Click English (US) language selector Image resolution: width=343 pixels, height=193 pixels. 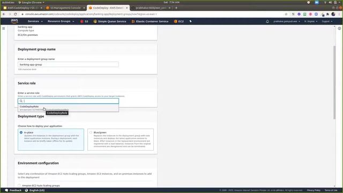tap(37, 190)
